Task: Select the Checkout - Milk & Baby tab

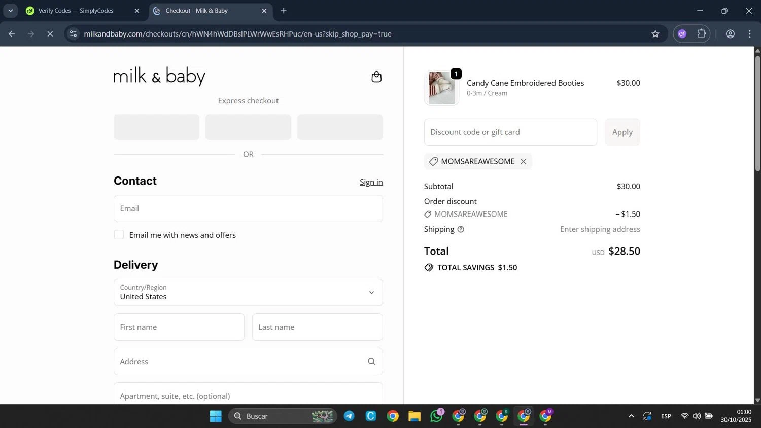Action: coord(211,11)
